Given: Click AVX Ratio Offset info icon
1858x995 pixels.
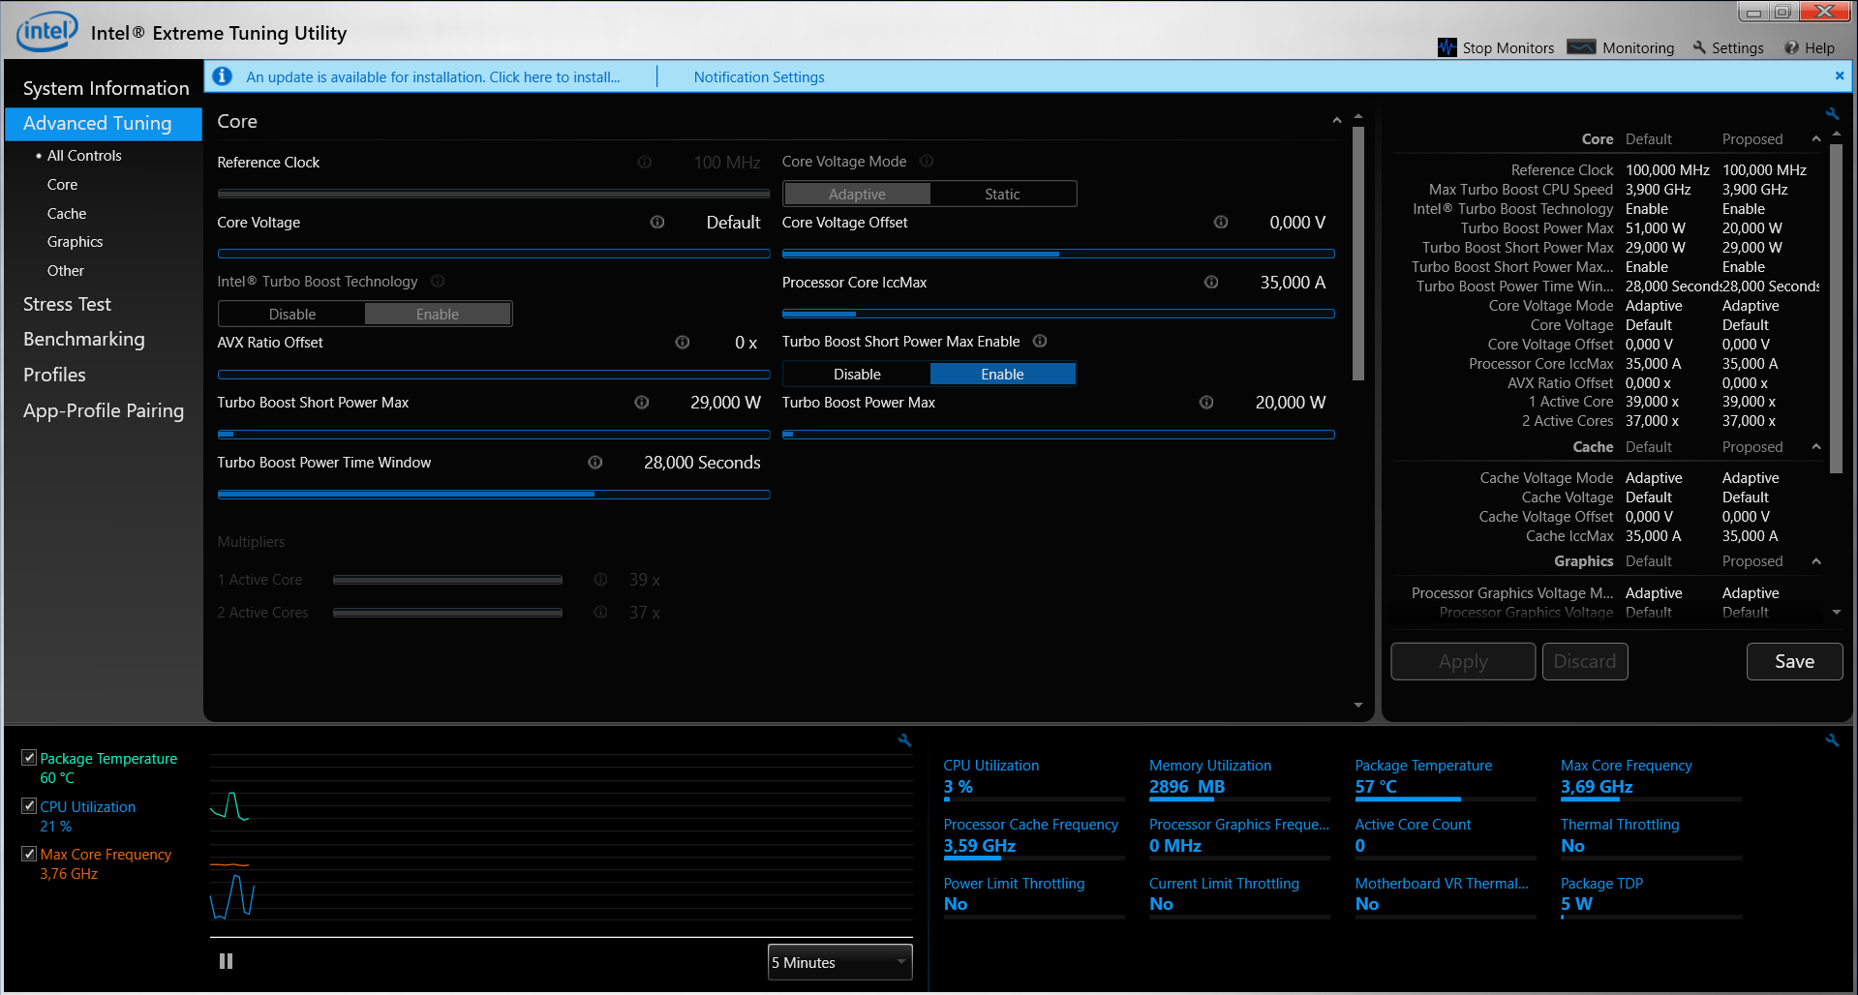Looking at the screenshot, I should tap(683, 342).
